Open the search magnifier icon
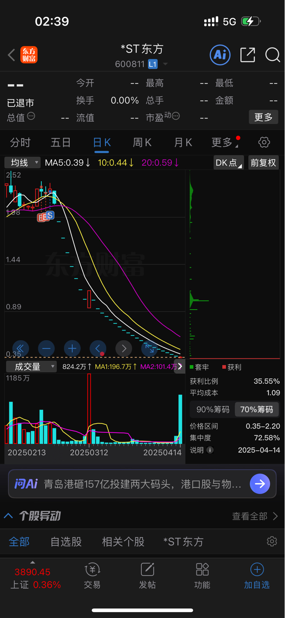 point(272,55)
